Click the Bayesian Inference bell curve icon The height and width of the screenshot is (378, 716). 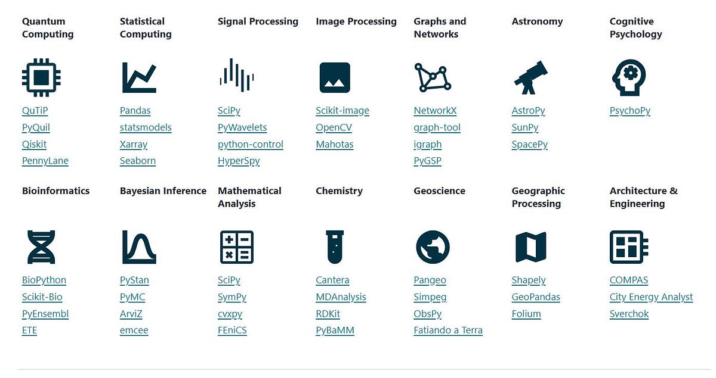139,247
